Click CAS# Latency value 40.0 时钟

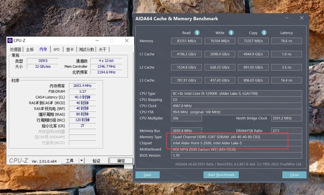click(x=83, y=97)
